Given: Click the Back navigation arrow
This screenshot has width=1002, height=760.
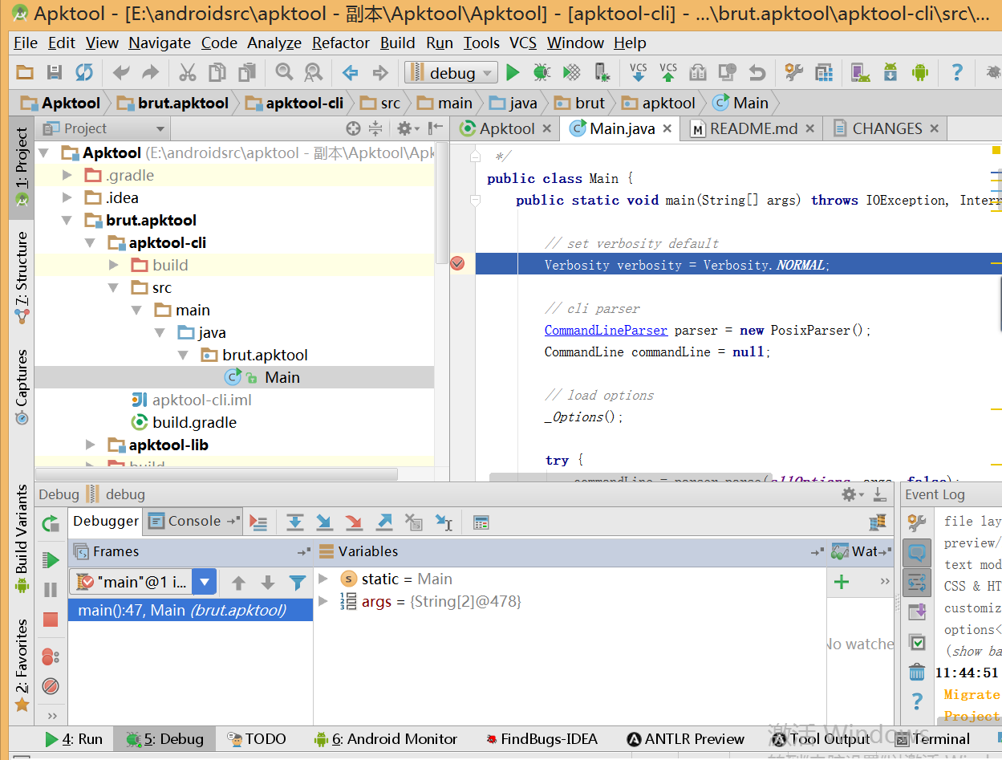Looking at the screenshot, I should coord(351,73).
